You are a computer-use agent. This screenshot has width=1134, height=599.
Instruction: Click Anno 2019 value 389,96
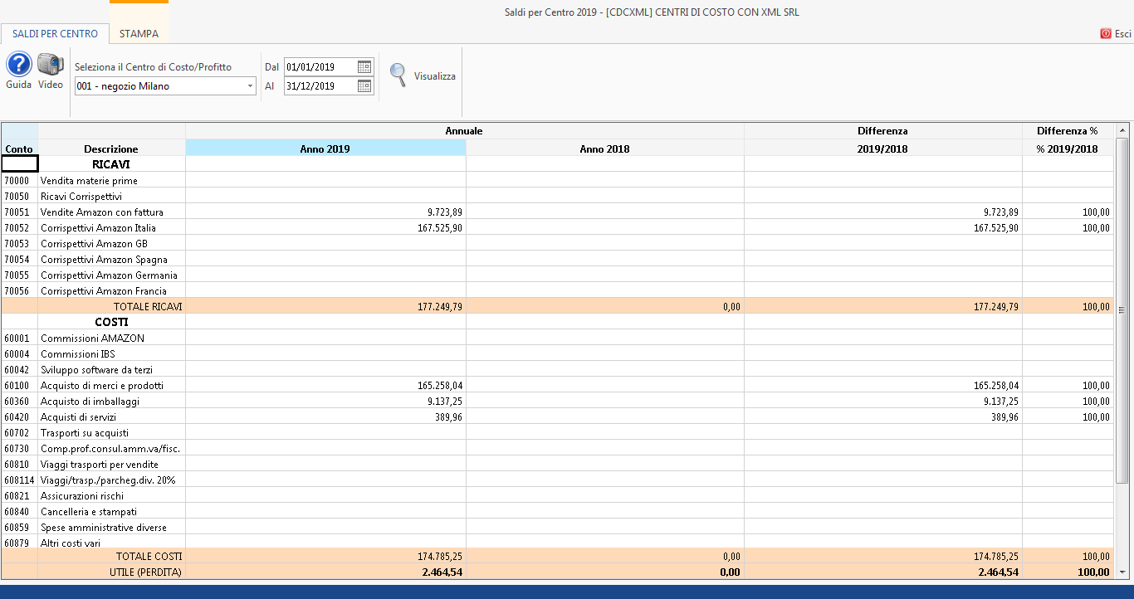pyautogui.click(x=449, y=416)
